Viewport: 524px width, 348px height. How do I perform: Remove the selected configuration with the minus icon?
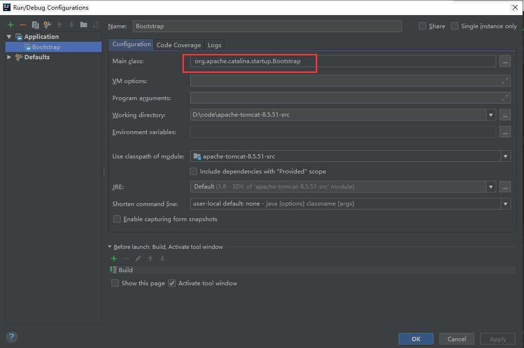[x=23, y=25]
